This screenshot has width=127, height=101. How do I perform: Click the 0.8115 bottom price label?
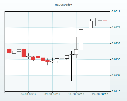coord(116,91)
